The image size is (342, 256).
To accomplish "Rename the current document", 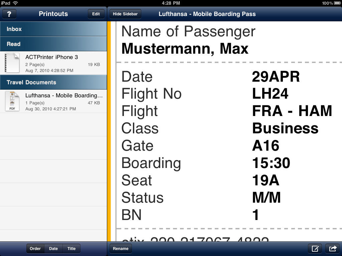I will coord(121,249).
